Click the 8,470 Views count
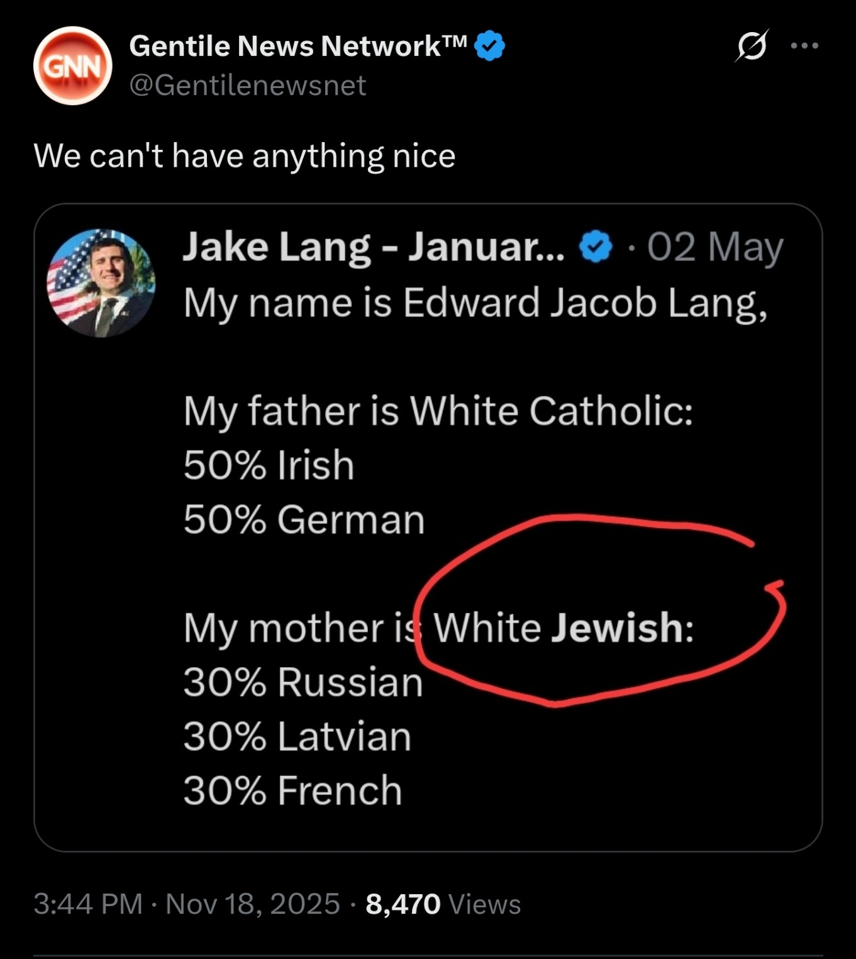Image resolution: width=856 pixels, height=959 pixels. (x=443, y=904)
